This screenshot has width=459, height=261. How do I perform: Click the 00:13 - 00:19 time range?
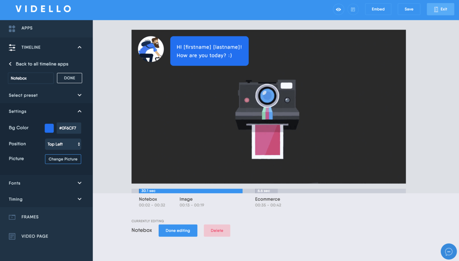pos(192,205)
